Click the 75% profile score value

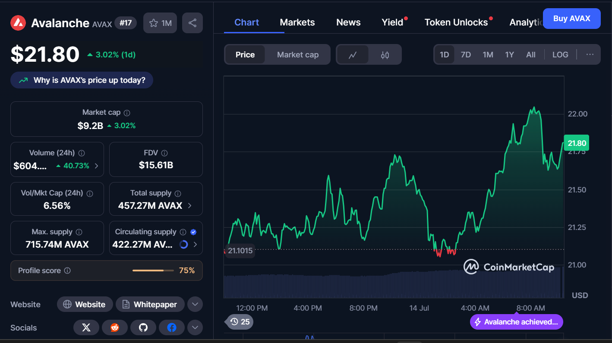[x=187, y=271]
